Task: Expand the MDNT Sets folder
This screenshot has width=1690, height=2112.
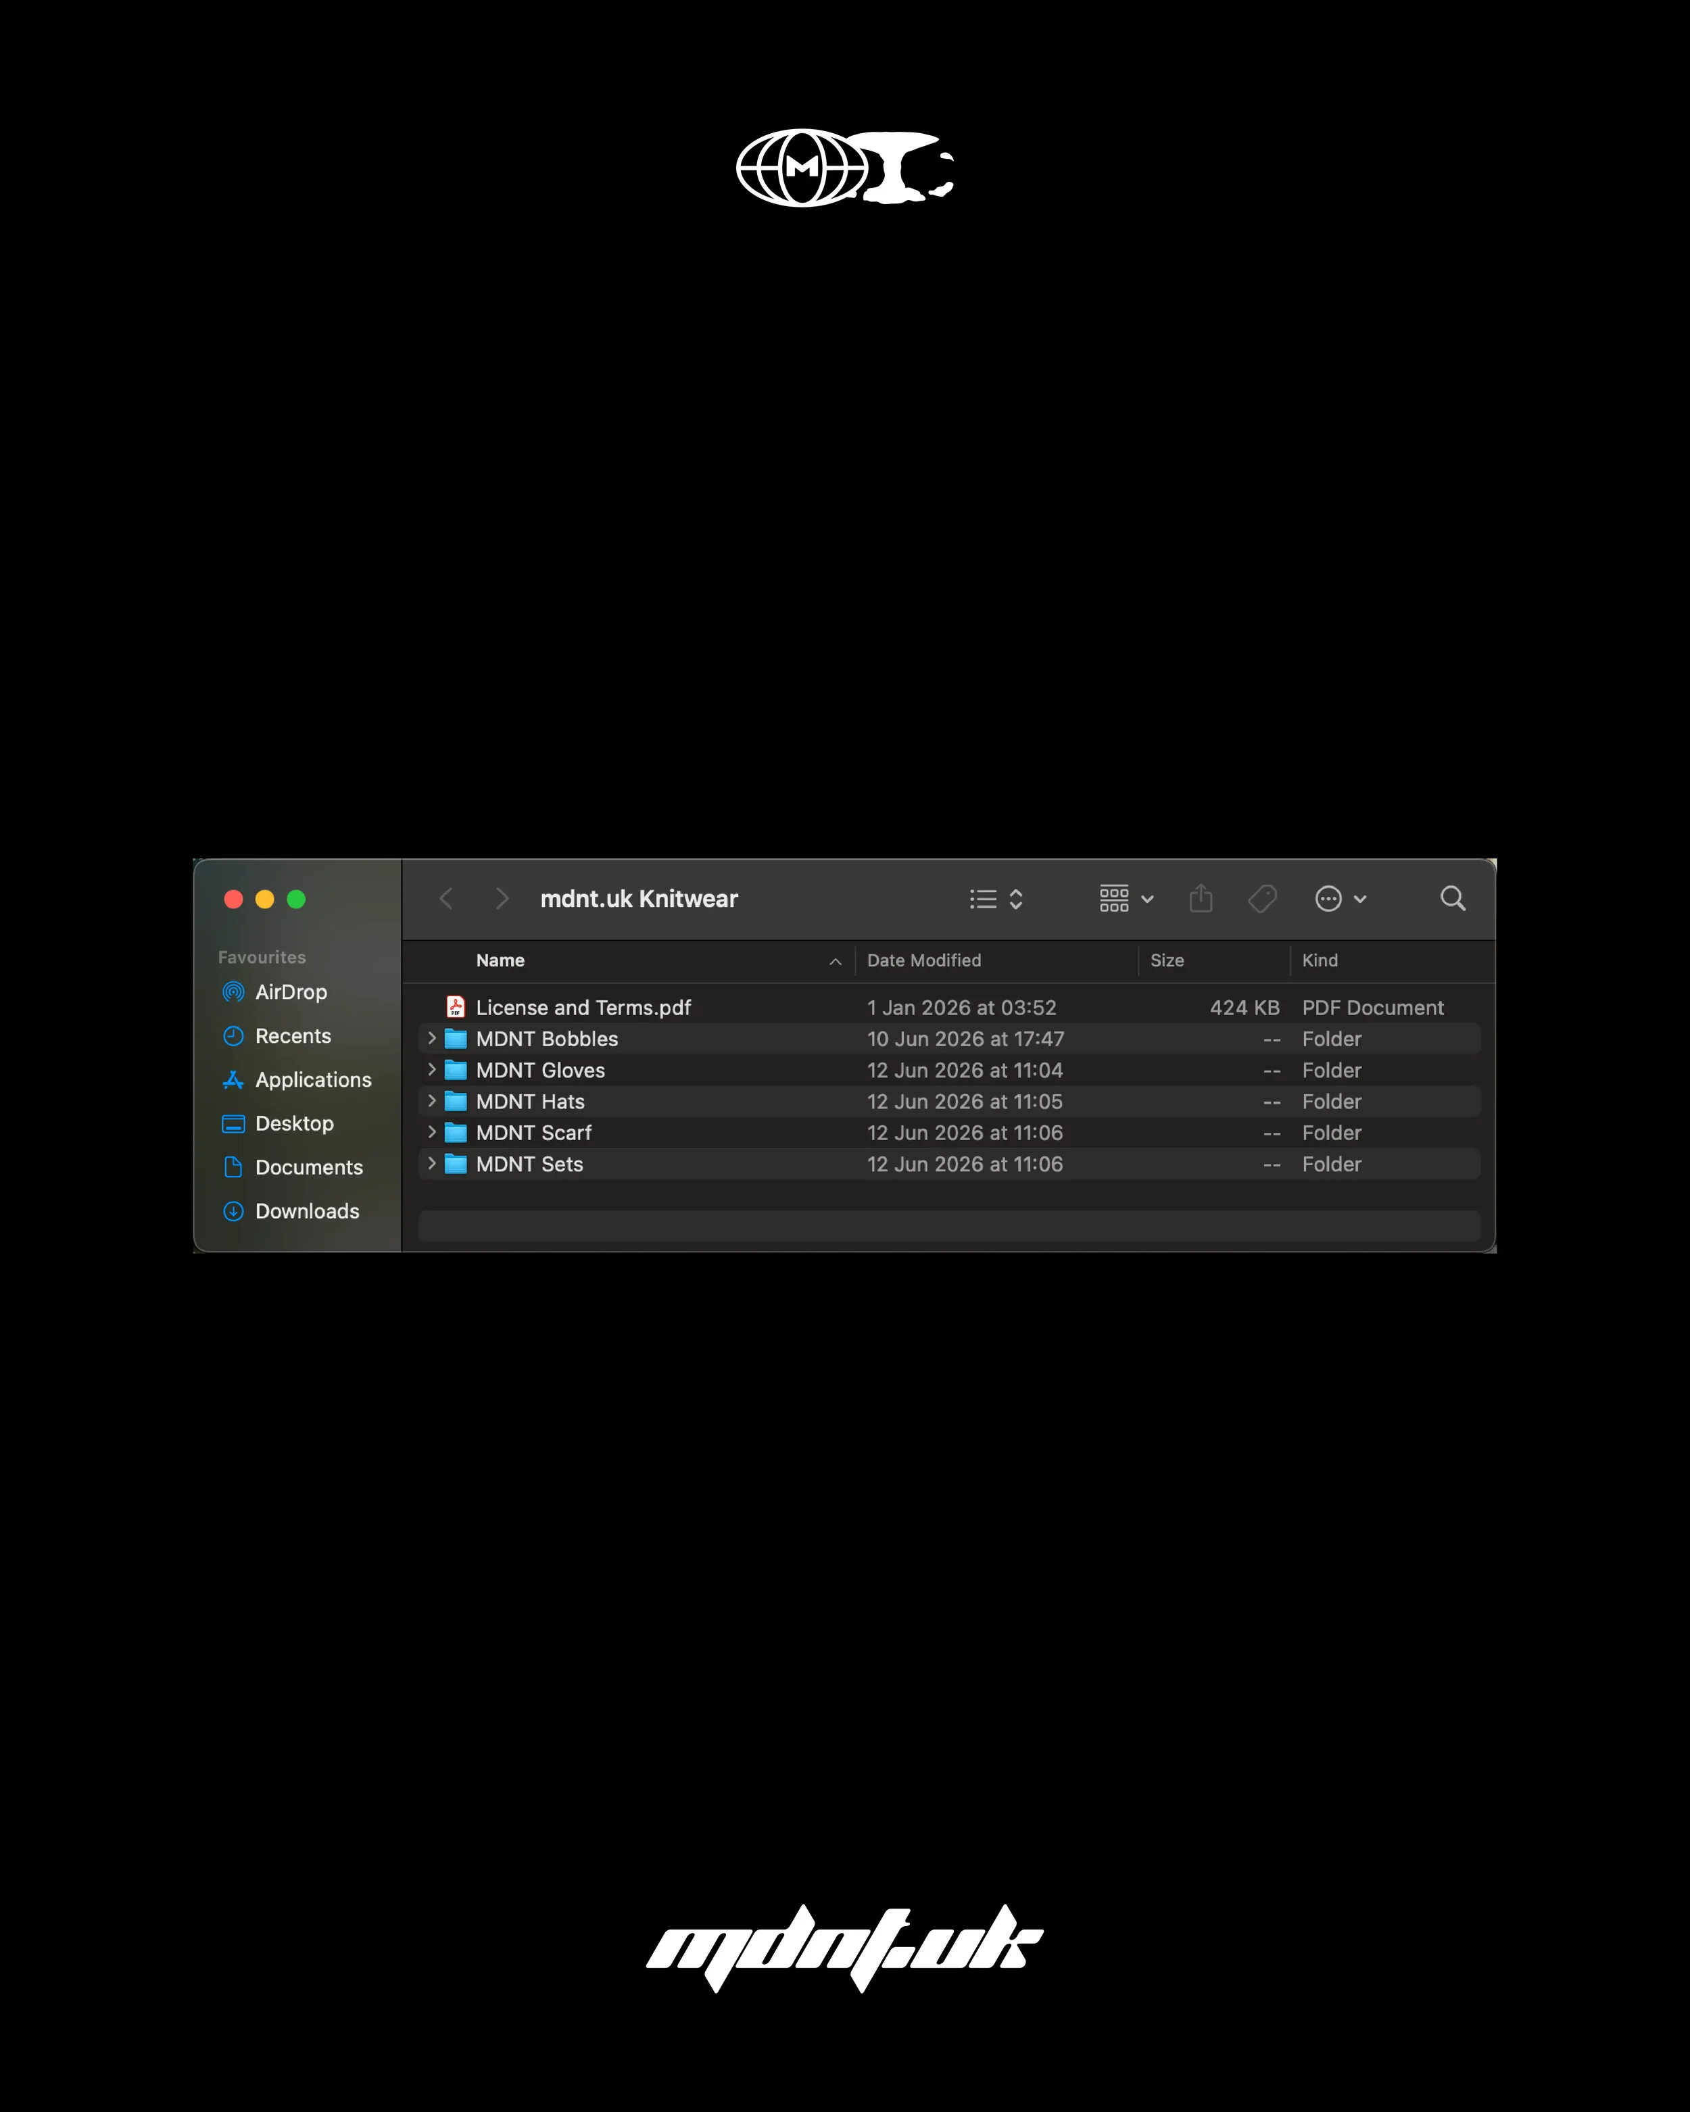Action: [x=431, y=1164]
